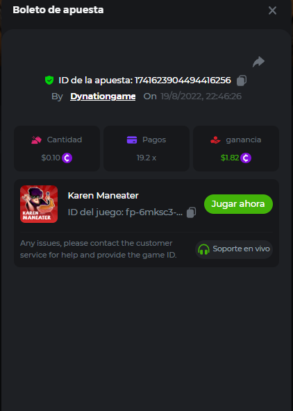Click the green verified shield icon
293x411 pixels.
tap(49, 81)
